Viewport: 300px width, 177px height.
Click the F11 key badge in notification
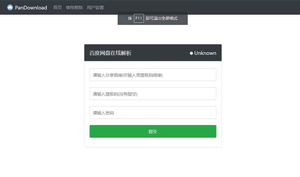coord(139,18)
